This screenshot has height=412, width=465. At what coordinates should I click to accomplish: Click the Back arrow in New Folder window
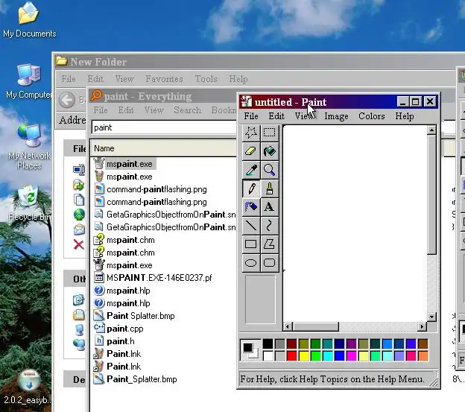67,100
